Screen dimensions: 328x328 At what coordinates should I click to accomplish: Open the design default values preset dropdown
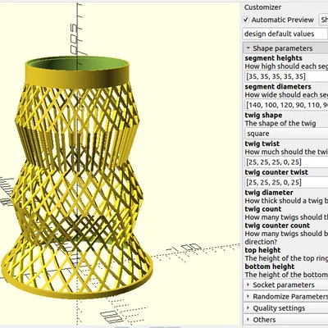[285, 34]
